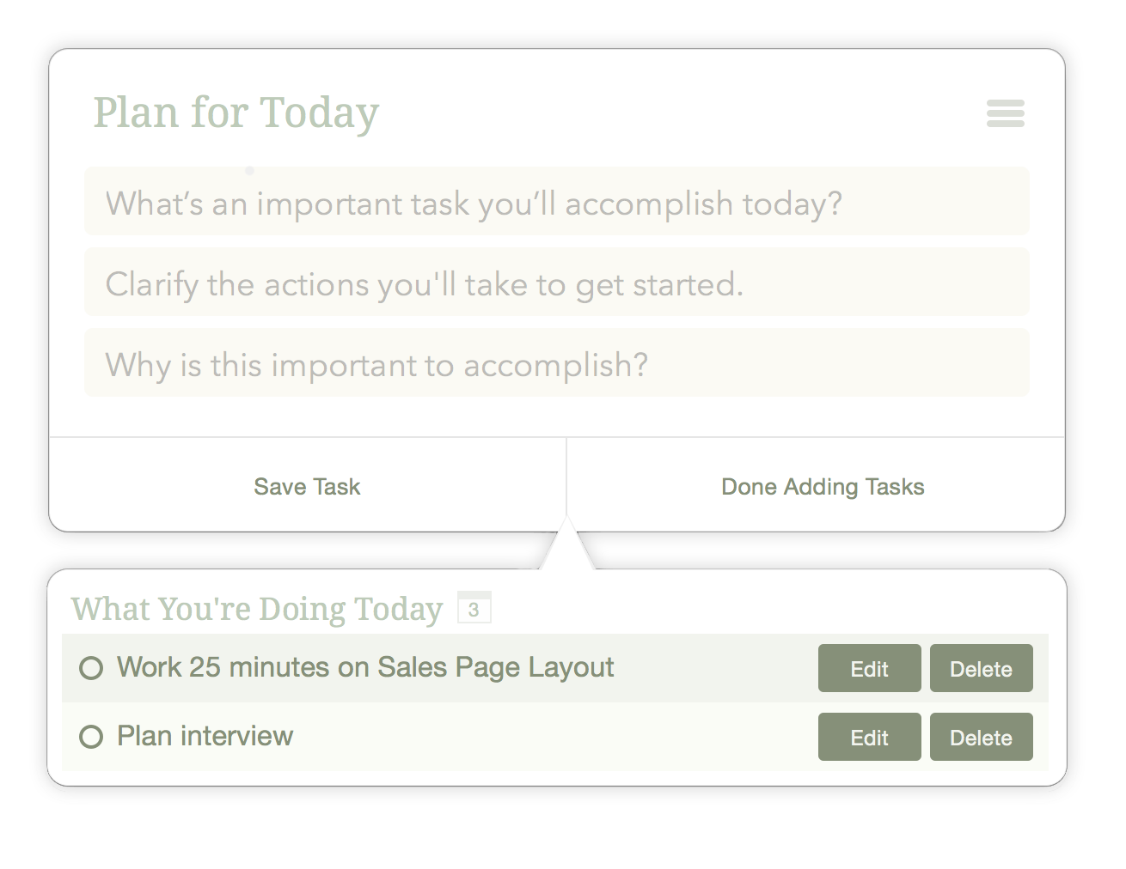Delete the Plan interview task

(981, 738)
